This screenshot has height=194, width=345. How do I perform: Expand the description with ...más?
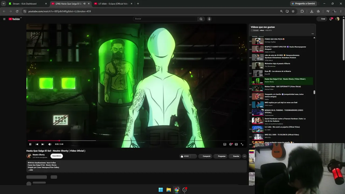30,170
